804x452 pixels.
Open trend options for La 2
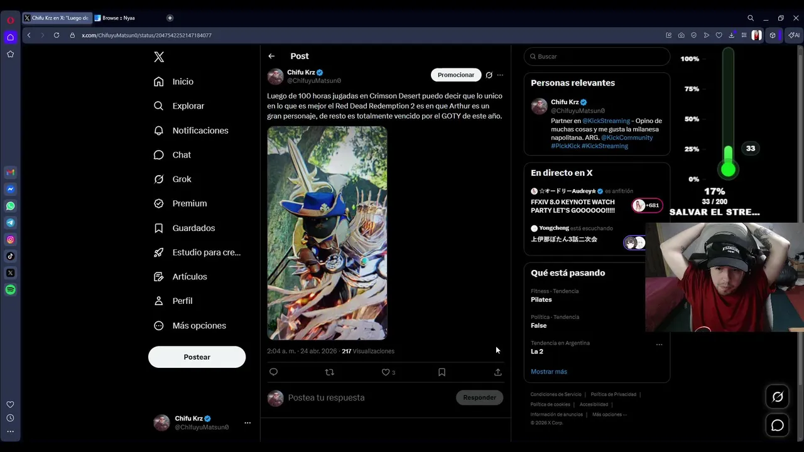pyautogui.click(x=659, y=345)
